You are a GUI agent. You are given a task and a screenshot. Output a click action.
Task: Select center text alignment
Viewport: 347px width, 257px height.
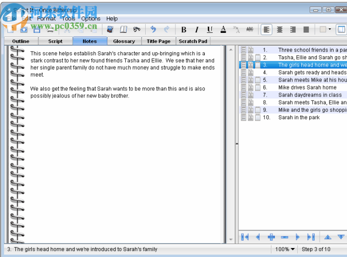point(280,30)
